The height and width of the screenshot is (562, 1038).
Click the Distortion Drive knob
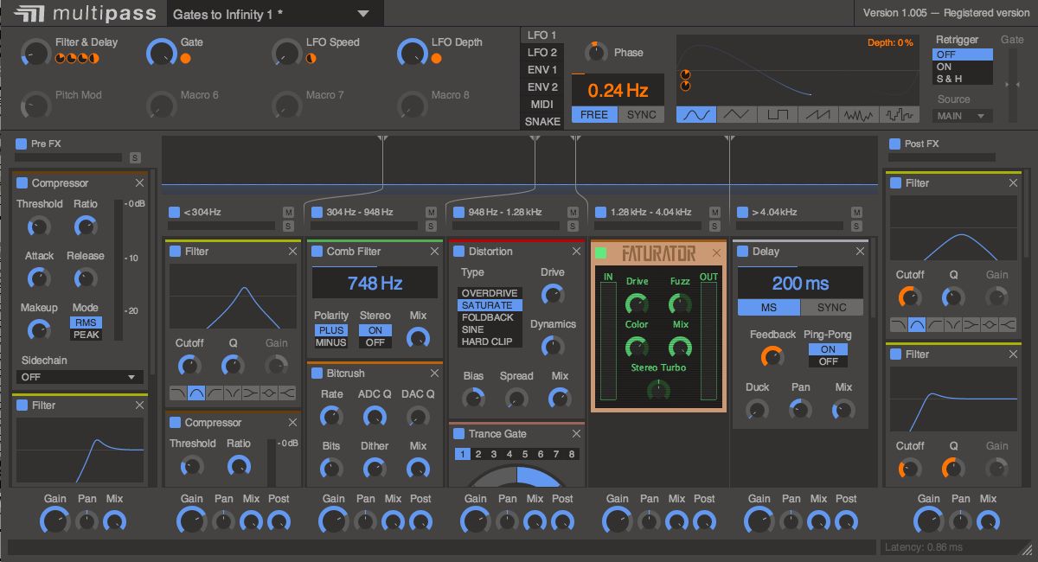[552, 295]
